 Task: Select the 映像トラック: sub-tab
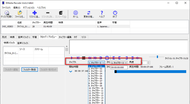click(x=9, y=43)
